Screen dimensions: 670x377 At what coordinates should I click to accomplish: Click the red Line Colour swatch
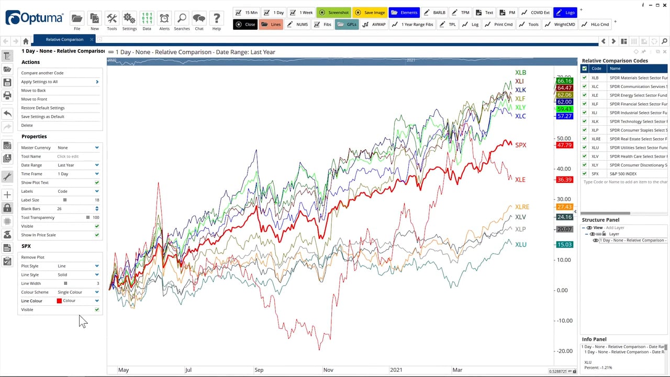tap(59, 301)
